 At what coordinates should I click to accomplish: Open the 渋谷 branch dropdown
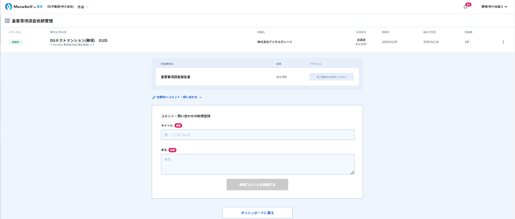coord(83,7)
